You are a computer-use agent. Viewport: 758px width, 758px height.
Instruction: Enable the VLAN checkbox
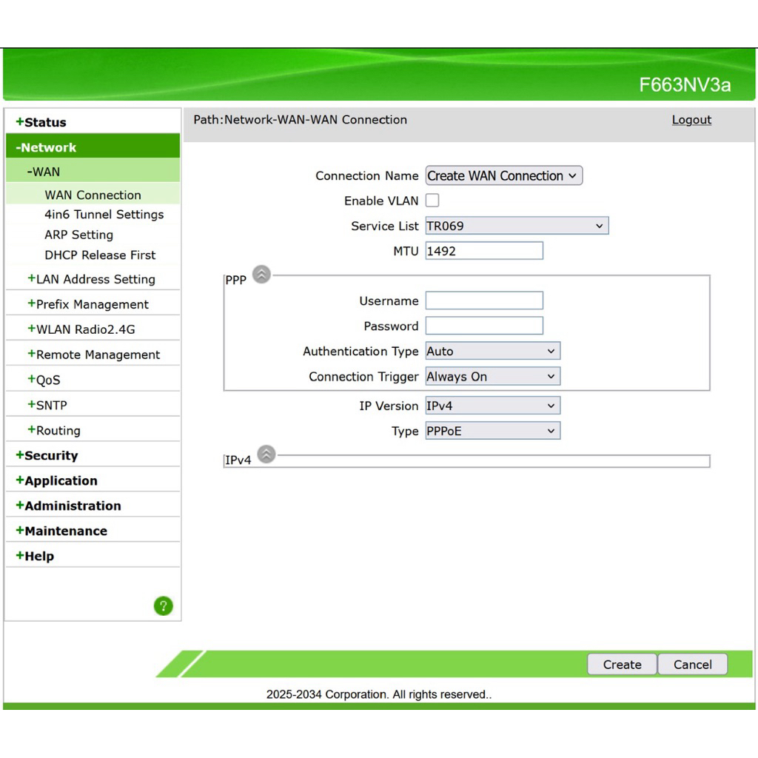(x=432, y=201)
